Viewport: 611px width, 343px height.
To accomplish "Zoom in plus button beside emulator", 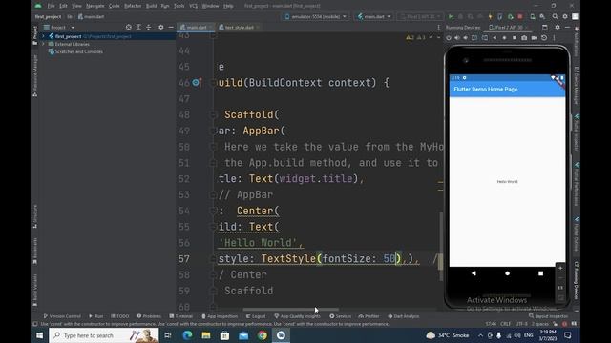I will pyautogui.click(x=560, y=268).
